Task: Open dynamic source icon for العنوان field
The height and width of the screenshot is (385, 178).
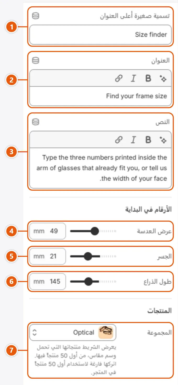Action: click(36, 61)
